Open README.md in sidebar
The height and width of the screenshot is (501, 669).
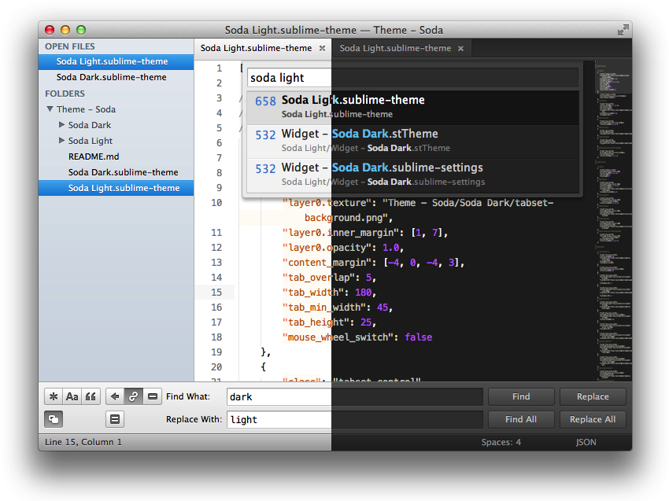(x=94, y=157)
